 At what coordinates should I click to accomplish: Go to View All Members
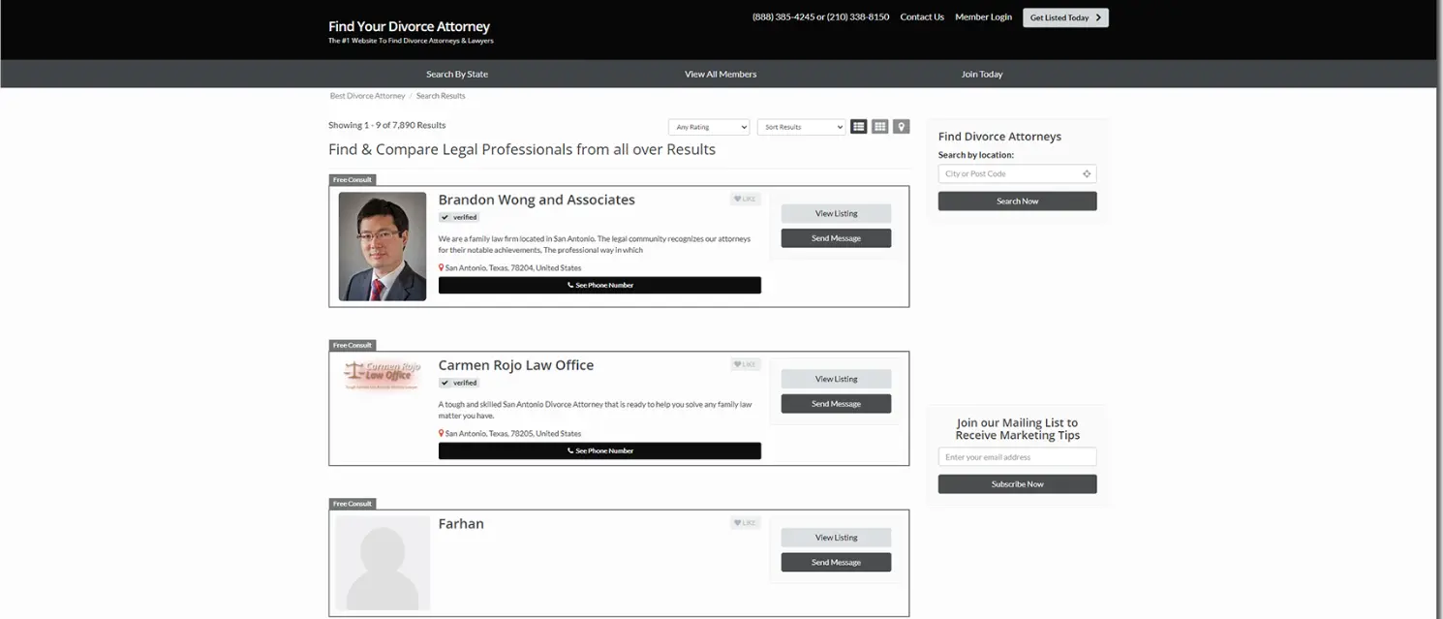pos(721,75)
